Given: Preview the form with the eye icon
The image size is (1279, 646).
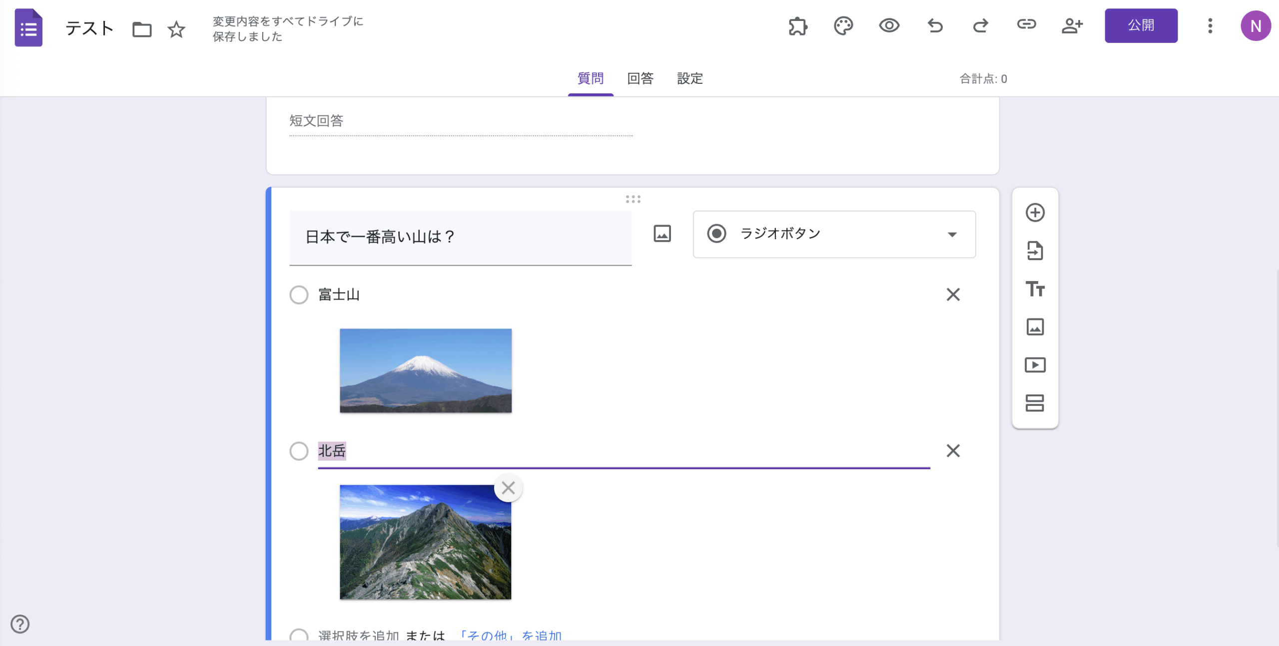Looking at the screenshot, I should (x=889, y=26).
